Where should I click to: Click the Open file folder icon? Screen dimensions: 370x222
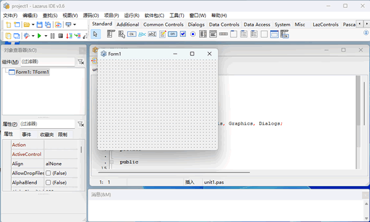tap(27, 25)
